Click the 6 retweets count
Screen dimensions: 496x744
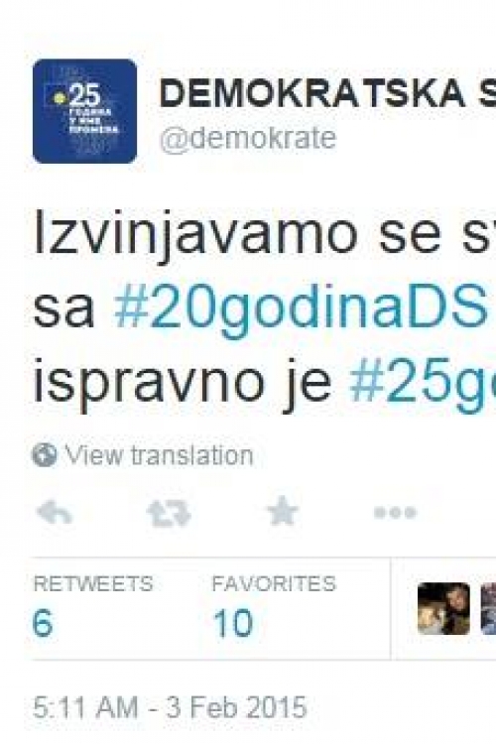pos(43,623)
